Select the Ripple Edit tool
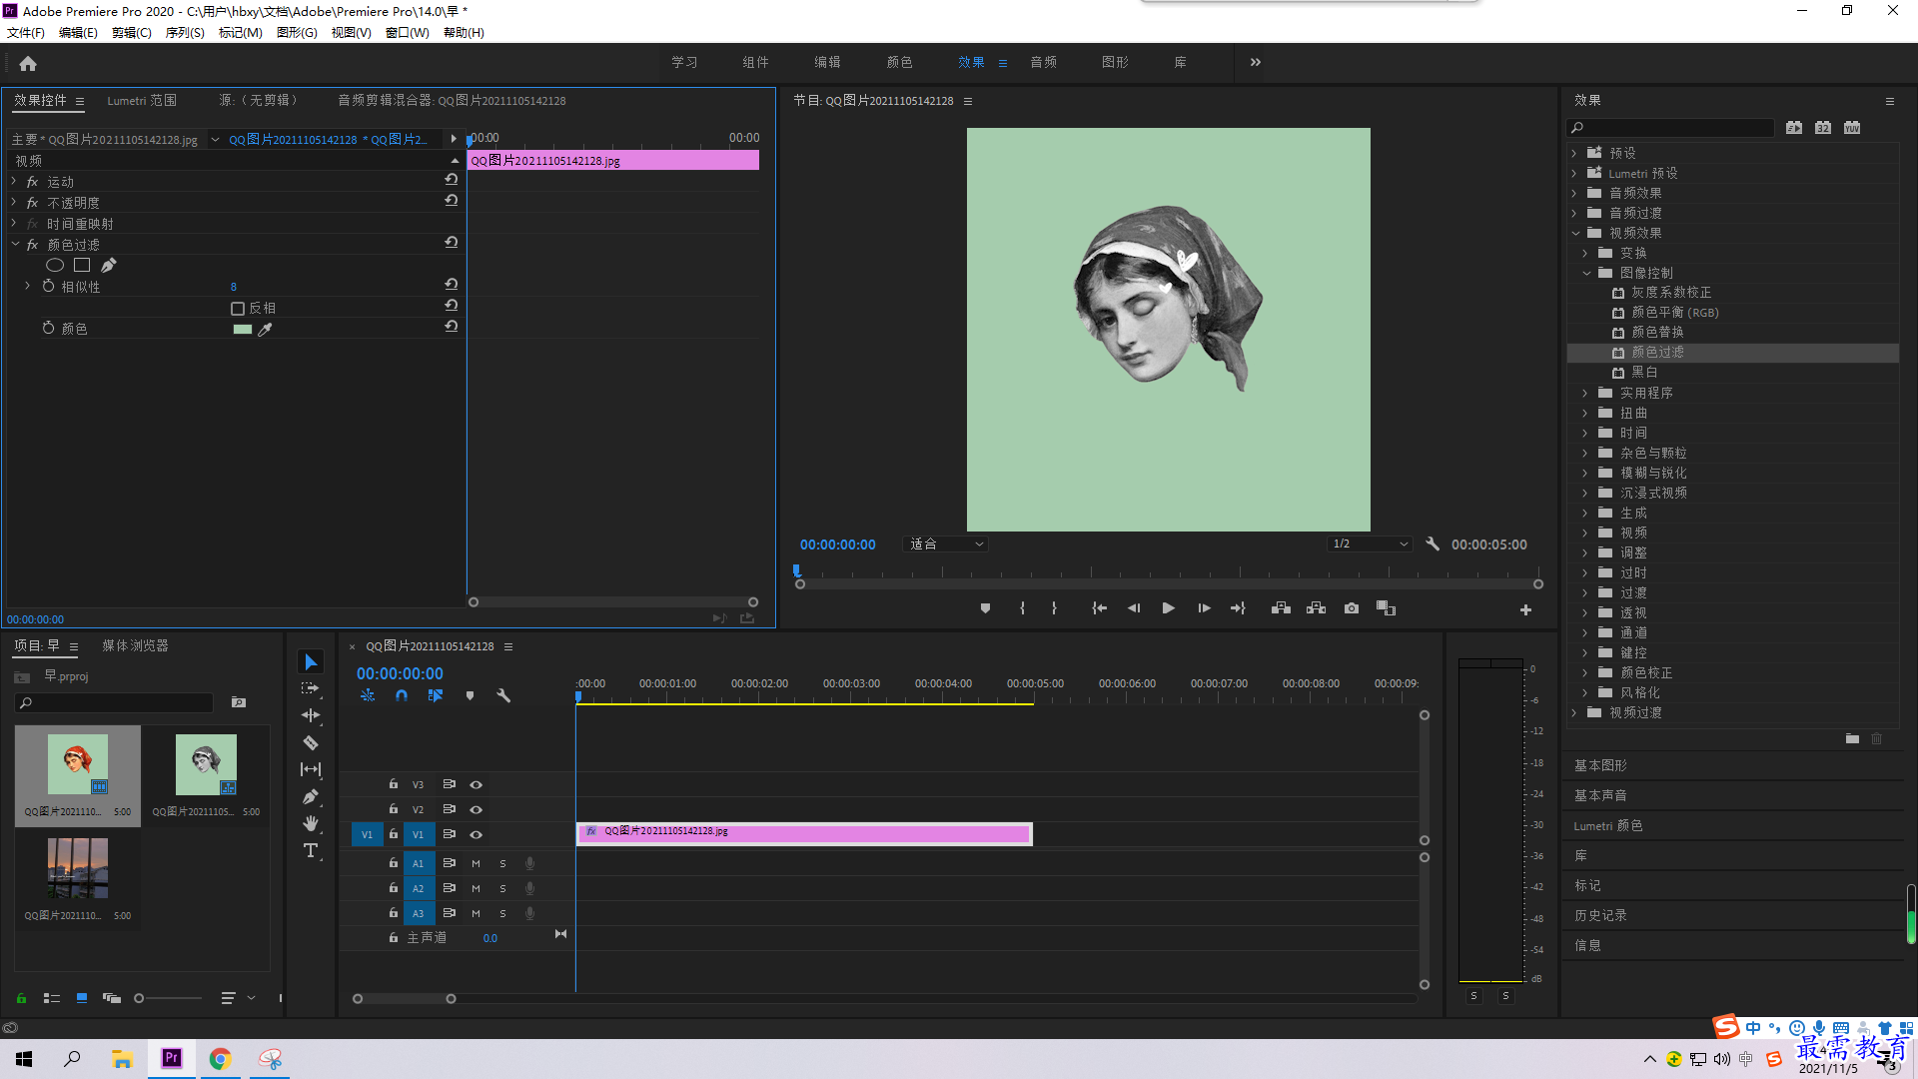Image resolution: width=1918 pixels, height=1079 pixels. coord(311,715)
